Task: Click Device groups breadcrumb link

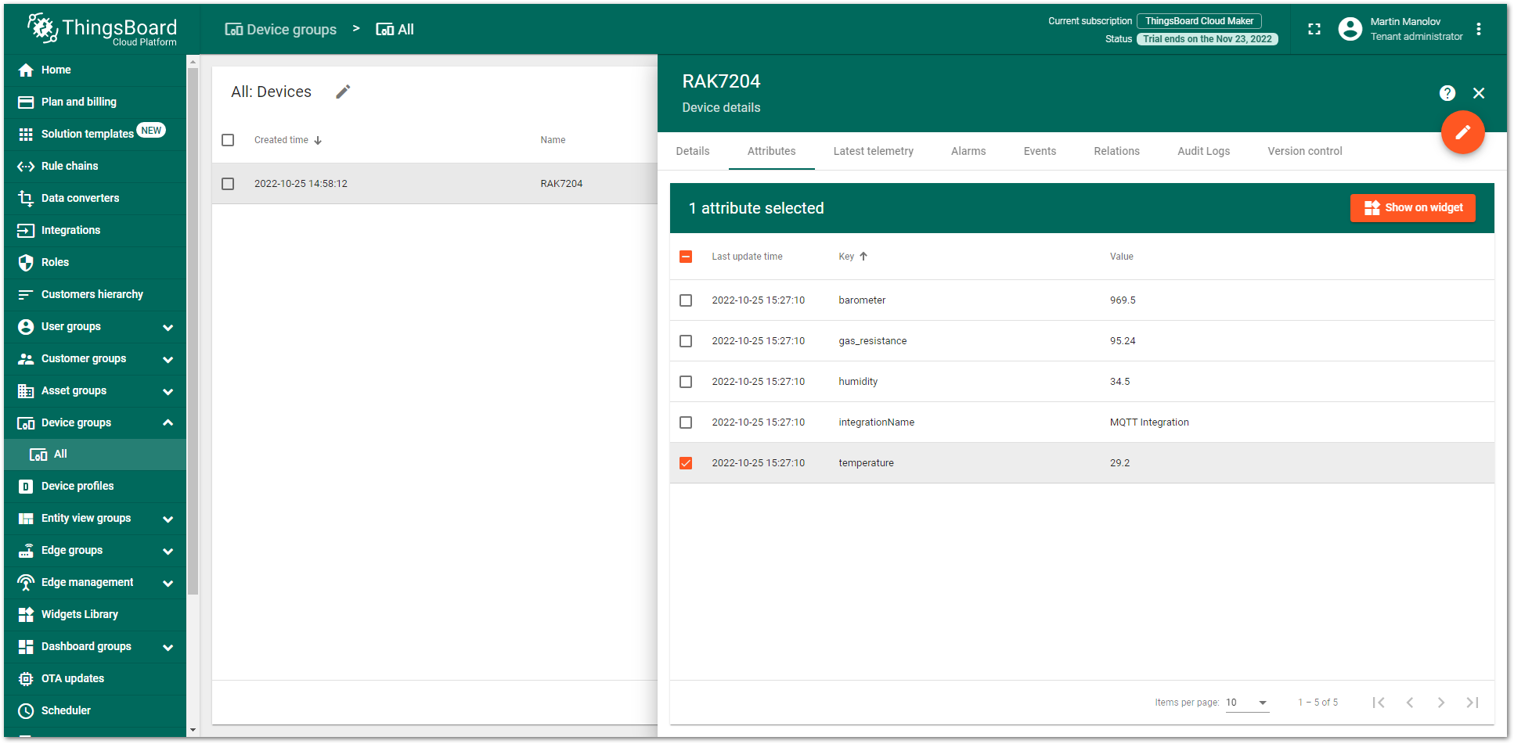Action: pos(281,30)
